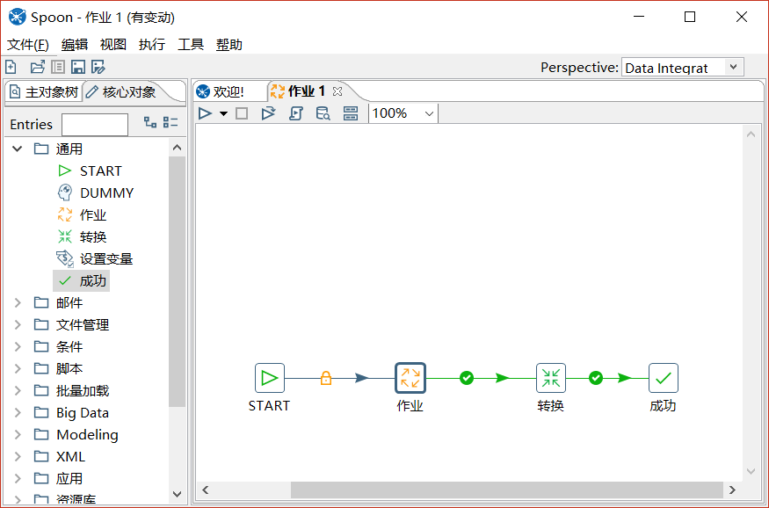Open the run options dropdown arrow
769x508 pixels.
223,113
